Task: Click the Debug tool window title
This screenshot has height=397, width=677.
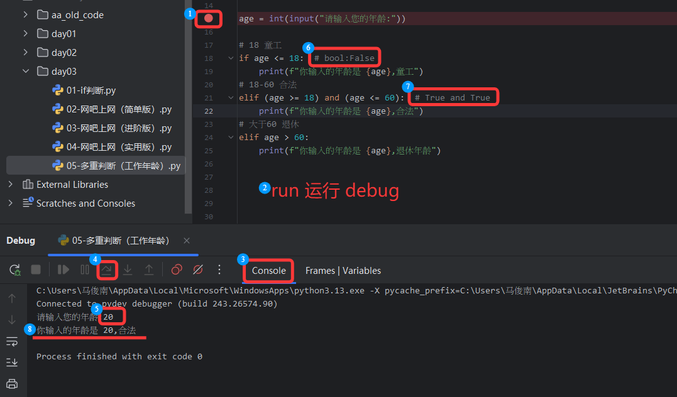Action: [21, 241]
